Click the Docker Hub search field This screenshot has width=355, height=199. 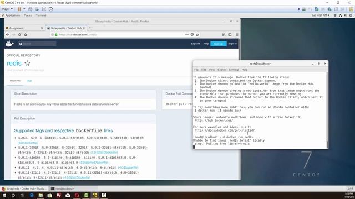tap(37, 44)
